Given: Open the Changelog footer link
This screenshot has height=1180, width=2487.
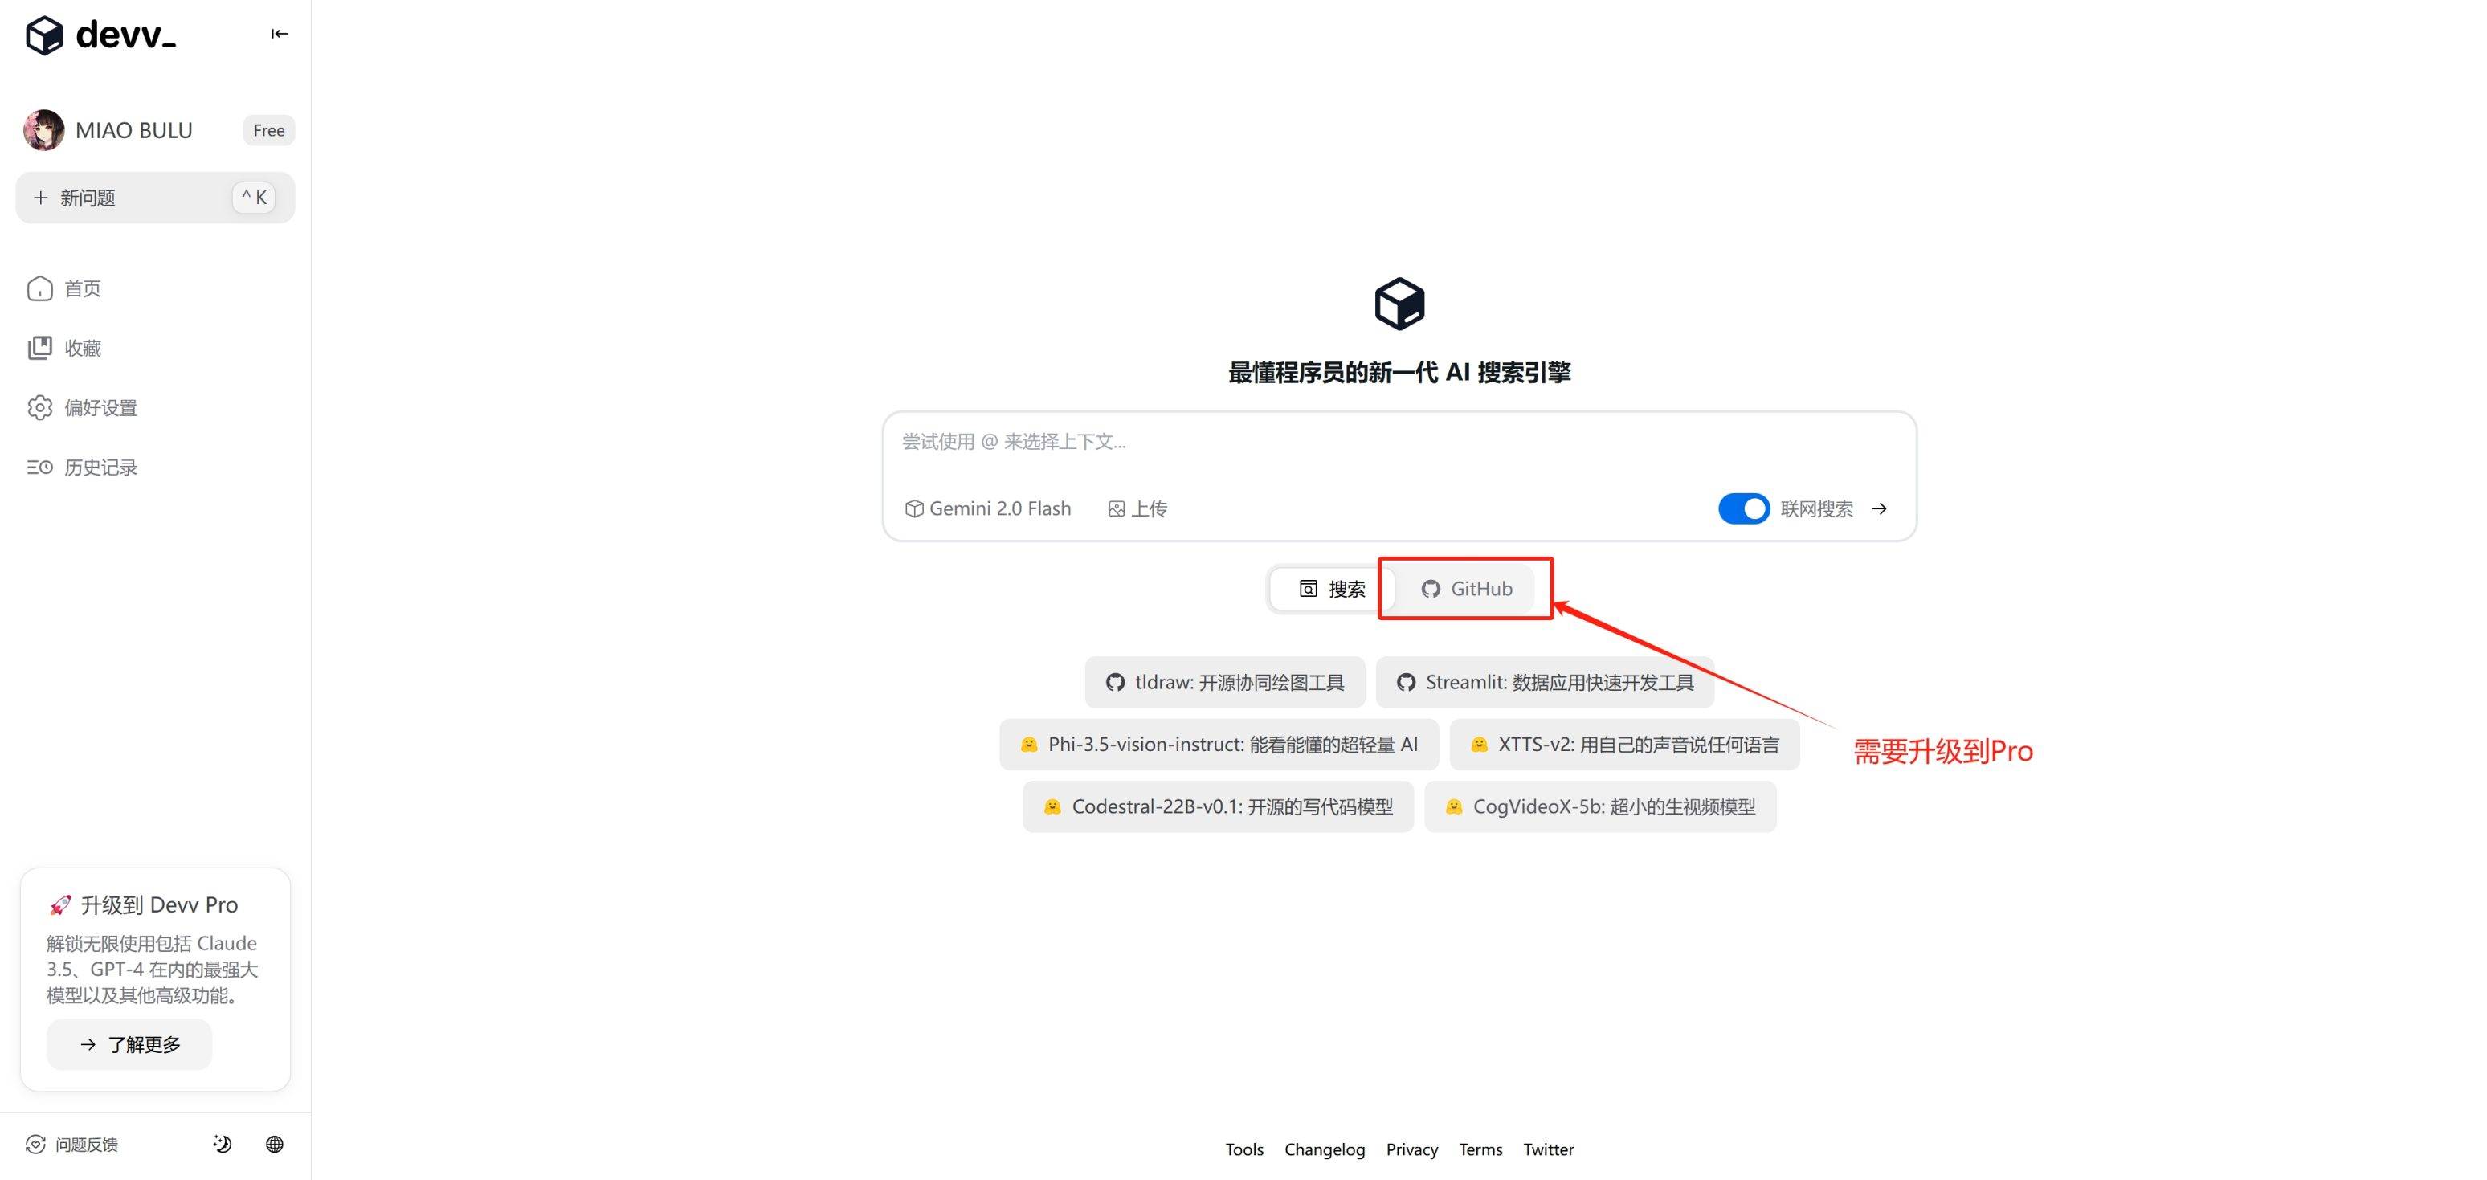Looking at the screenshot, I should pos(1324,1149).
